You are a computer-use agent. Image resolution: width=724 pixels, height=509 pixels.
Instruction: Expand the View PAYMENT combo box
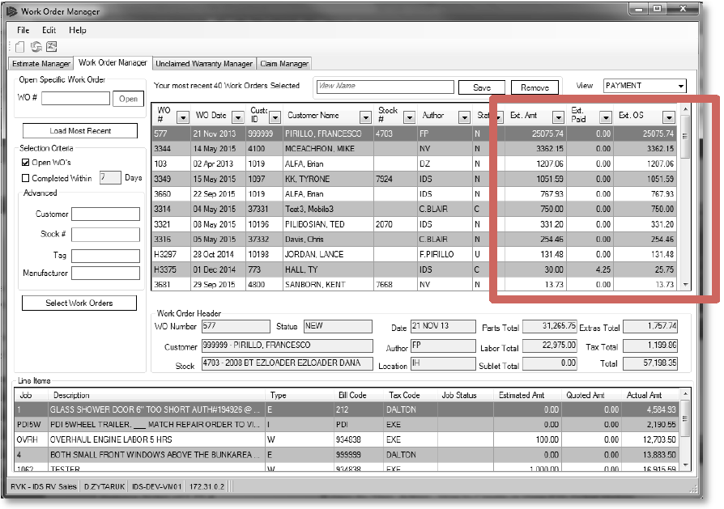point(680,87)
